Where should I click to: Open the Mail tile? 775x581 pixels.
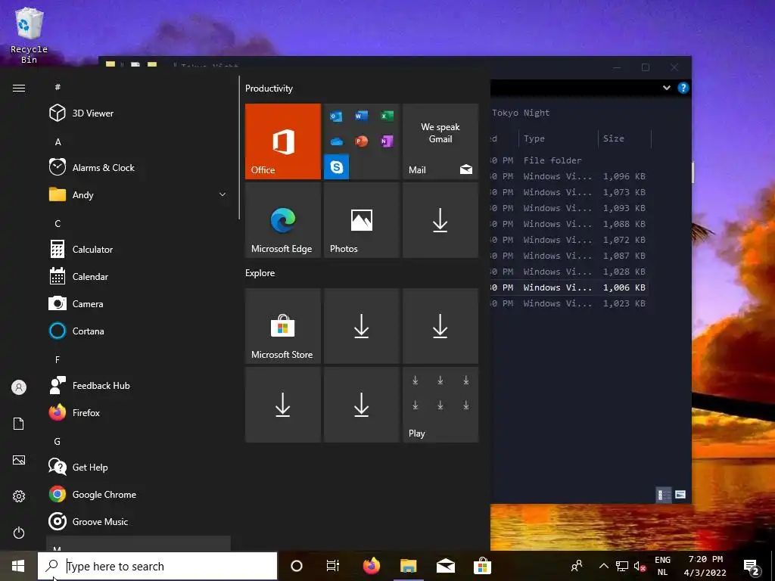coord(440,141)
